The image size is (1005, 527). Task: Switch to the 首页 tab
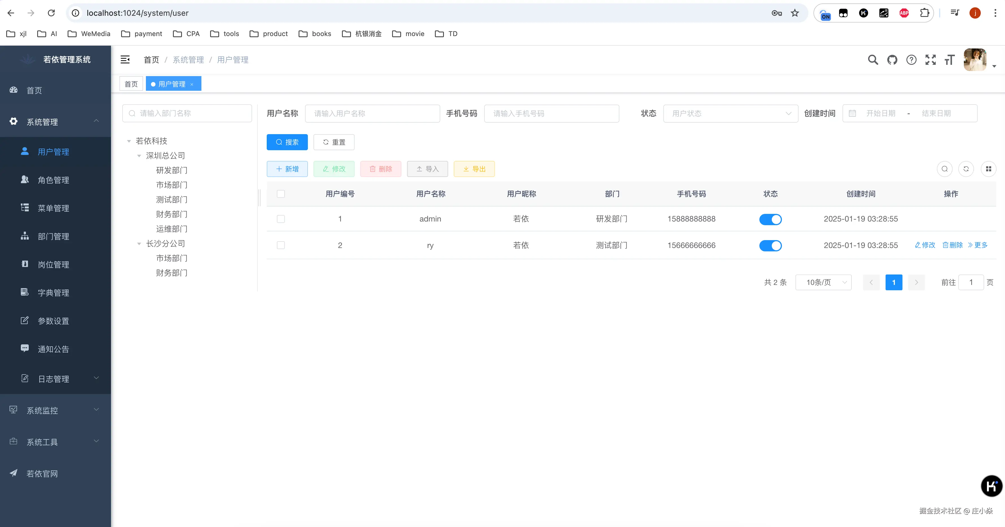[131, 84]
